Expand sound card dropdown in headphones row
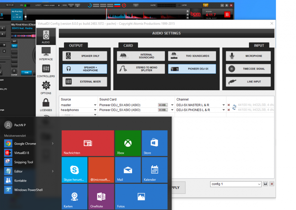The image size is (296, 210). [172, 110]
